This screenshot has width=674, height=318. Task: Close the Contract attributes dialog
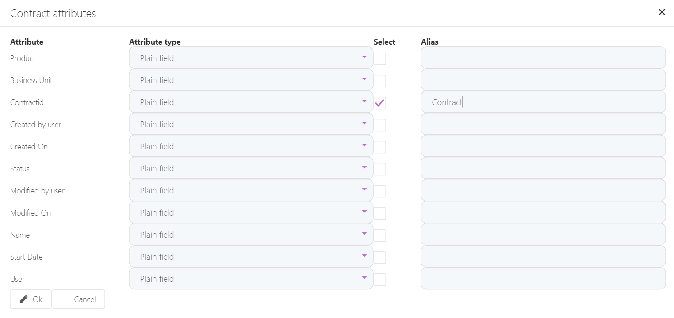[x=662, y=12]
